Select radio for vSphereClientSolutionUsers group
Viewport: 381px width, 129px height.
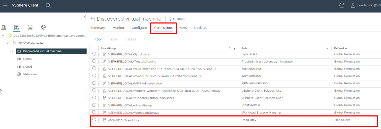coord(94,98)
